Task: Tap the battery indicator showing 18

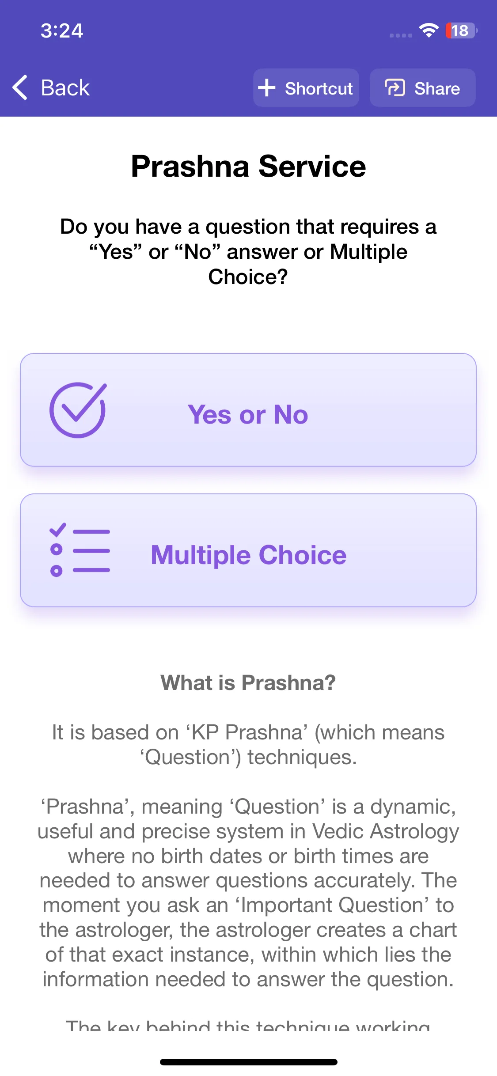Action: [461, 30]
